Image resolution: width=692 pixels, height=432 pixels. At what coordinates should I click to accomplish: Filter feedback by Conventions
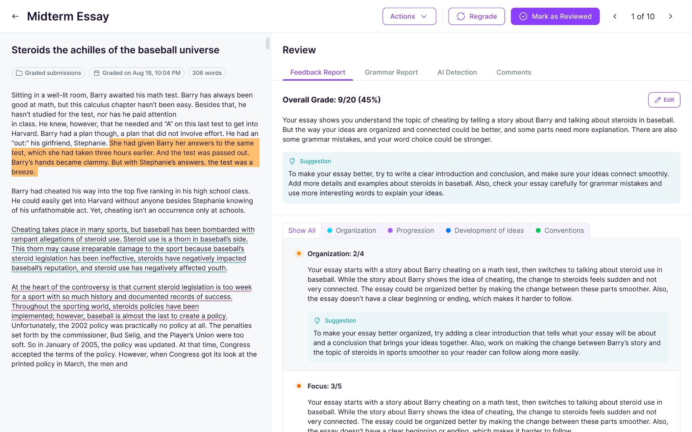560,231
